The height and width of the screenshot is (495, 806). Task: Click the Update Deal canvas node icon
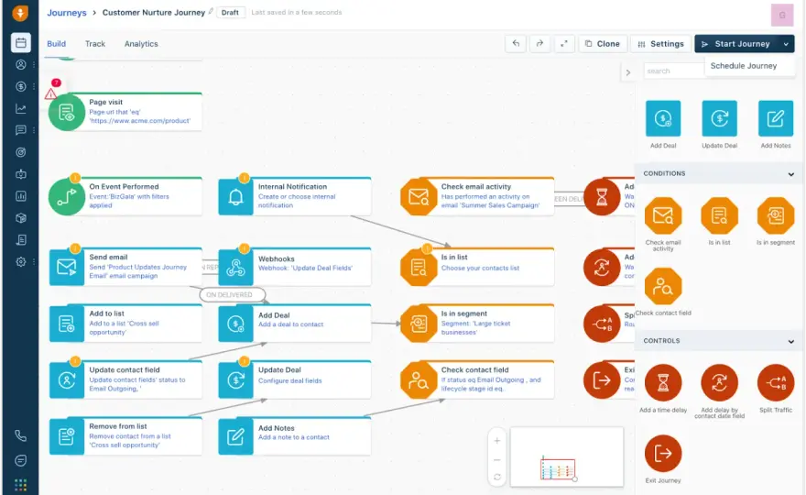point(235,380)
